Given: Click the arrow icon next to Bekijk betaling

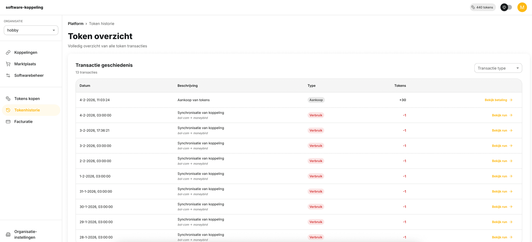Looking at the screenshot, I should (x=511, y=100).
